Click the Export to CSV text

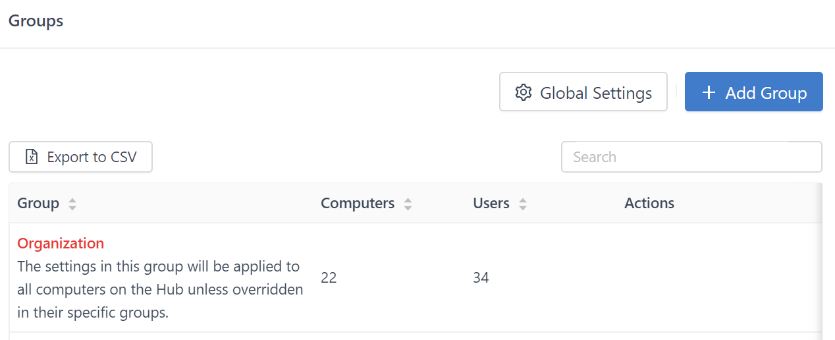pos(92,157)
